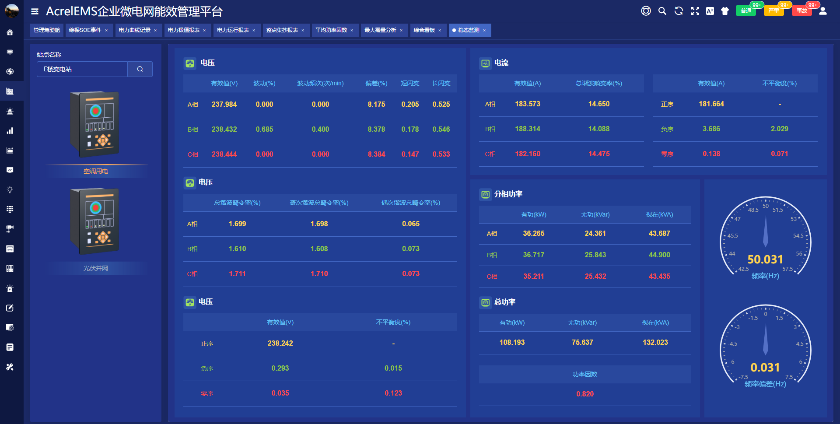
Task: Change theme using the shirt icon
Action: click(725, 11)
